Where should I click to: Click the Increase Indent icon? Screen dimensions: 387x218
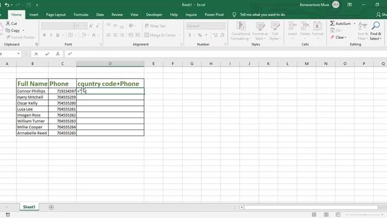click(x=137, y=35)
